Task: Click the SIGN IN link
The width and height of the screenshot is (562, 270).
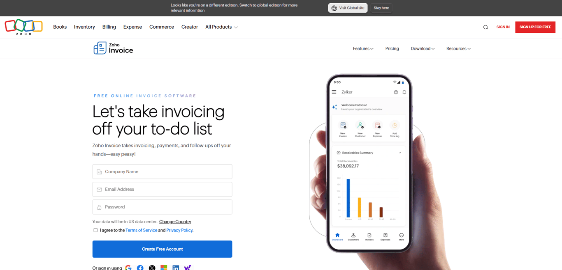Action: [x=503, y=27]
